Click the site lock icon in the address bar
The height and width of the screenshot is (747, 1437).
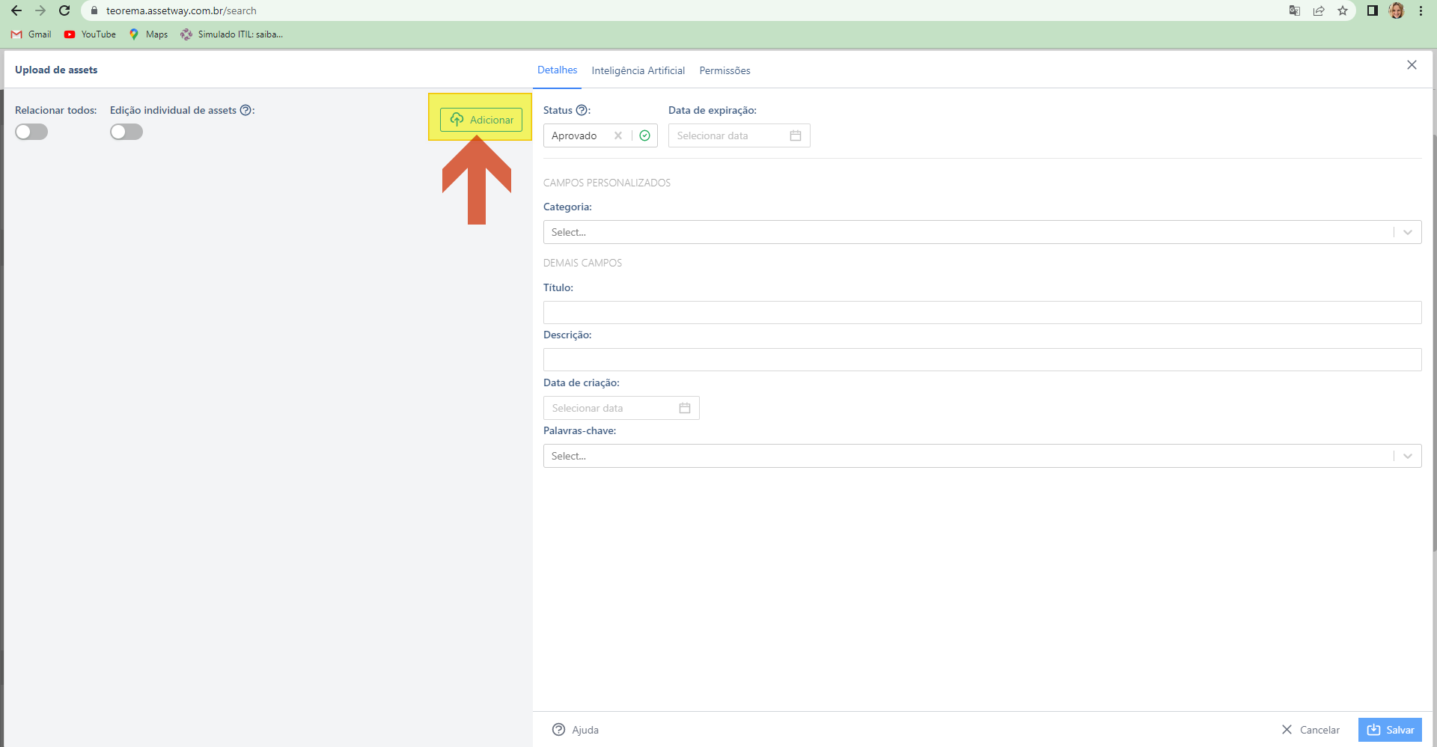(94, 10)
